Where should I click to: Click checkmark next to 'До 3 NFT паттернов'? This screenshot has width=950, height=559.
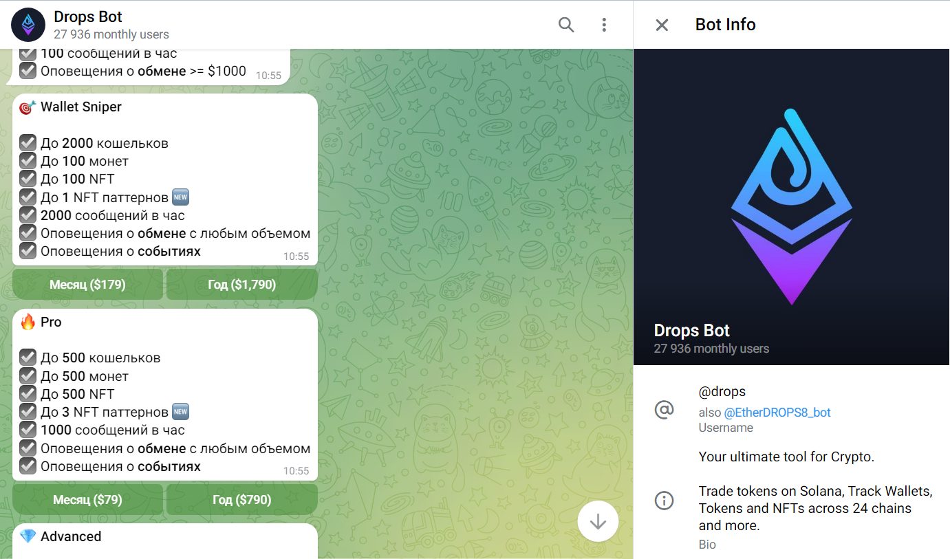pos(28,412)
